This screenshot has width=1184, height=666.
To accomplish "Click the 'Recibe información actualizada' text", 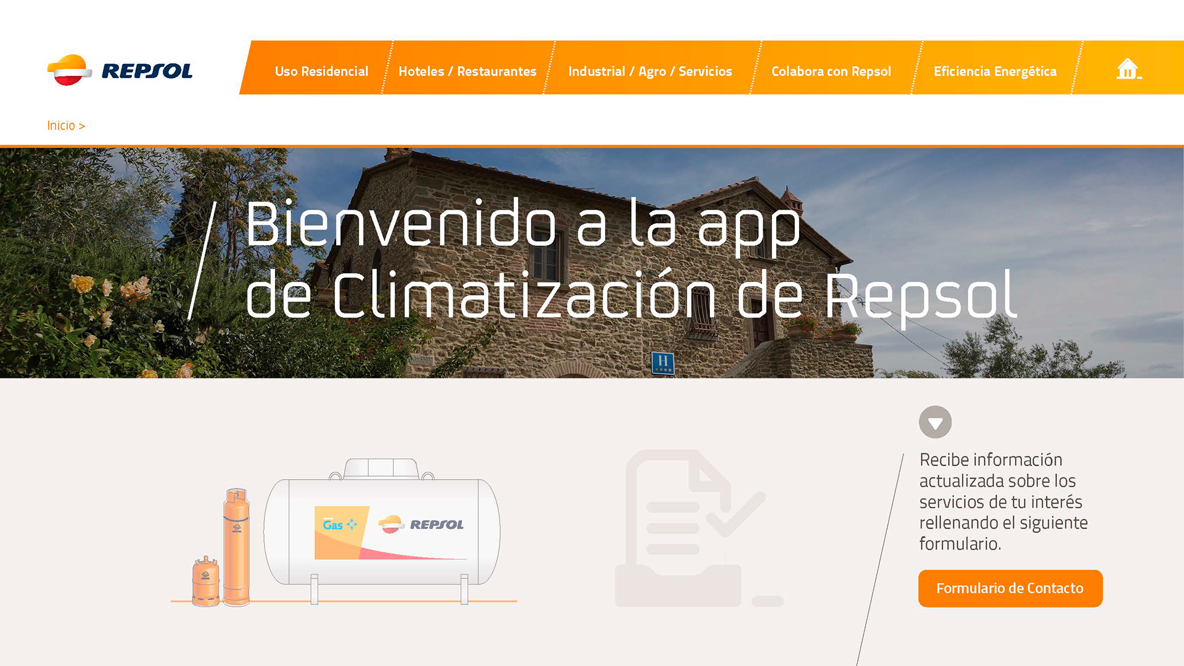I will [1003, 501].
